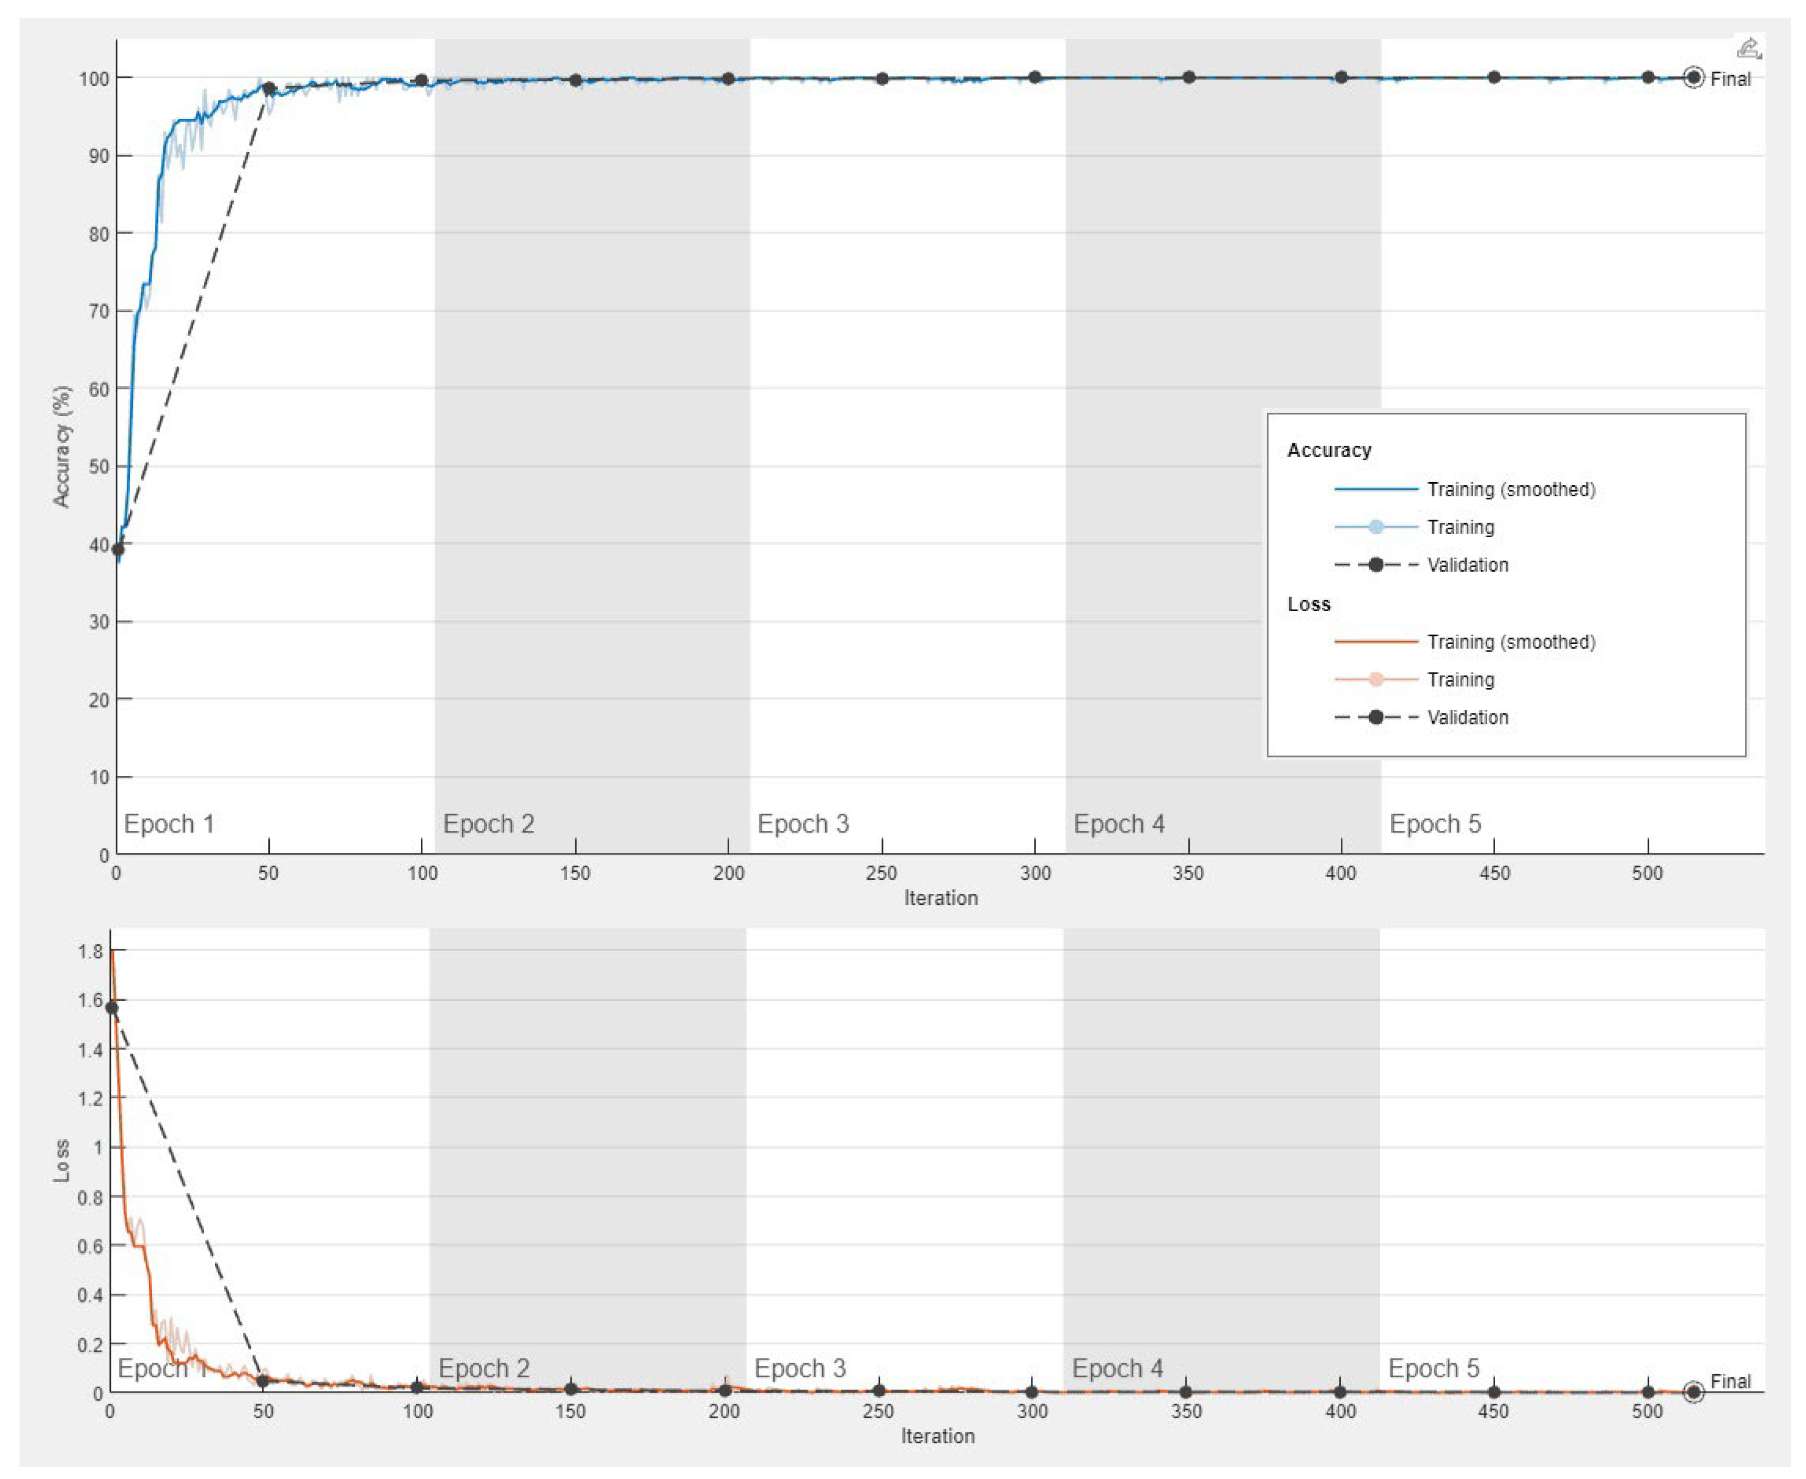Select accuracy validation marker at iteration 50

click(x=269, y=88)
